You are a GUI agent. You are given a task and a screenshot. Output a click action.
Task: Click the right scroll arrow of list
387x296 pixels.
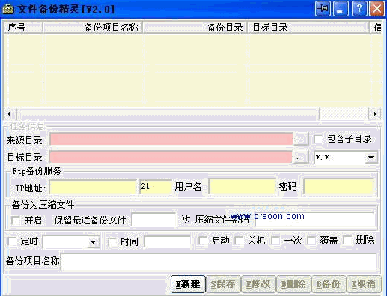point(375,114)
